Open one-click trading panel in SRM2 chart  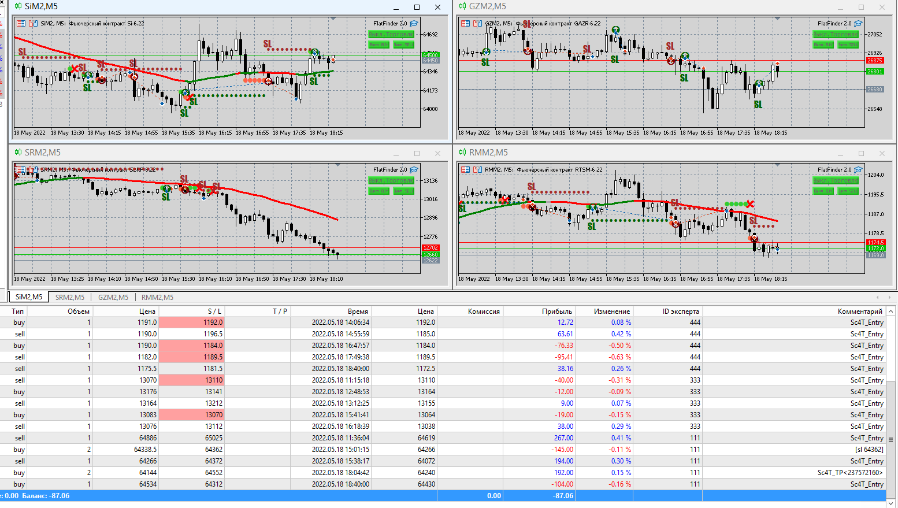tap(21, 170)
